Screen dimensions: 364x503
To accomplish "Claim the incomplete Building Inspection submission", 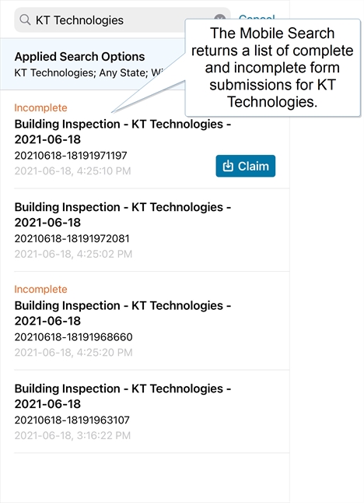I will pyautogui.click(x=246, y=166).
